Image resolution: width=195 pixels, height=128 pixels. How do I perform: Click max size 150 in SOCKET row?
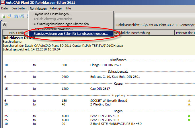point(64,101)
